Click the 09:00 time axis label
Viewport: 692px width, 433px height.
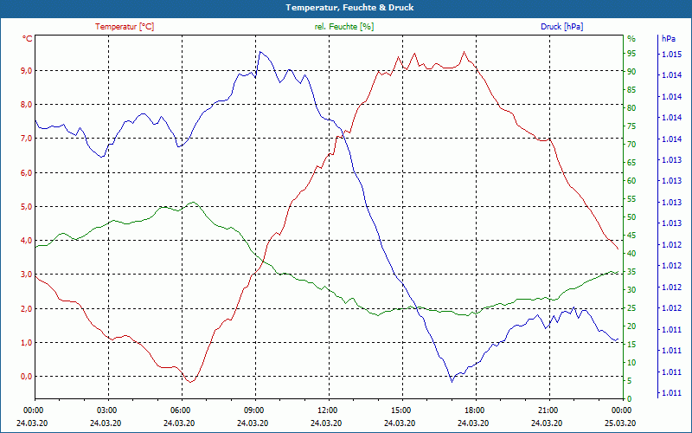253,410
